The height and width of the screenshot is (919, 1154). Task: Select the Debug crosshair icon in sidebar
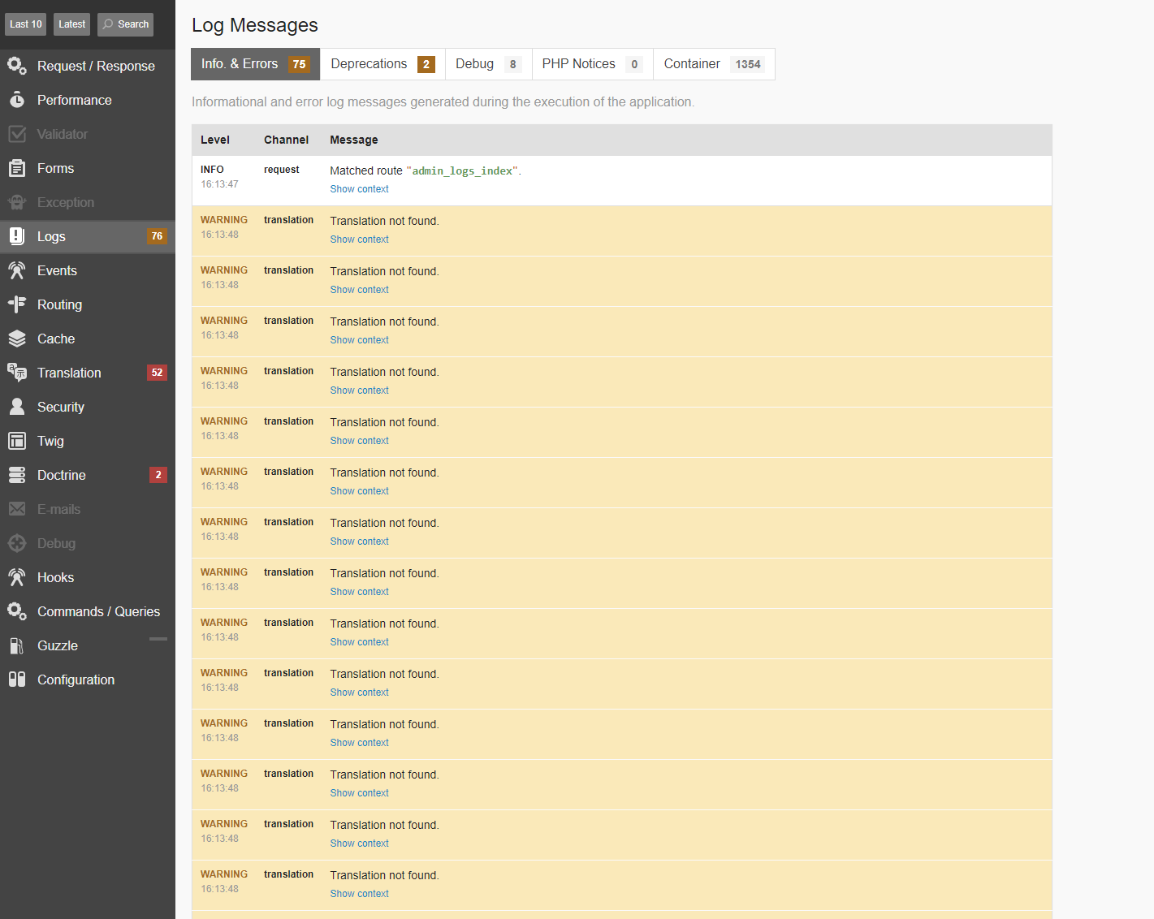tap(17, 543)
